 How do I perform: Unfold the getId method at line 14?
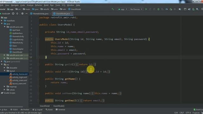point(38,64)
